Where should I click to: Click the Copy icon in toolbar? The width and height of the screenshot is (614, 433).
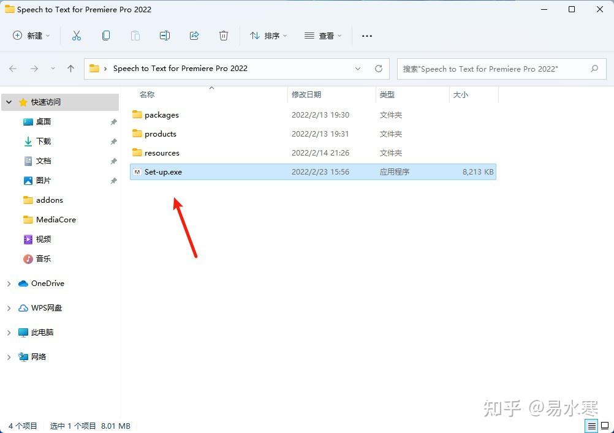[106, 36]
